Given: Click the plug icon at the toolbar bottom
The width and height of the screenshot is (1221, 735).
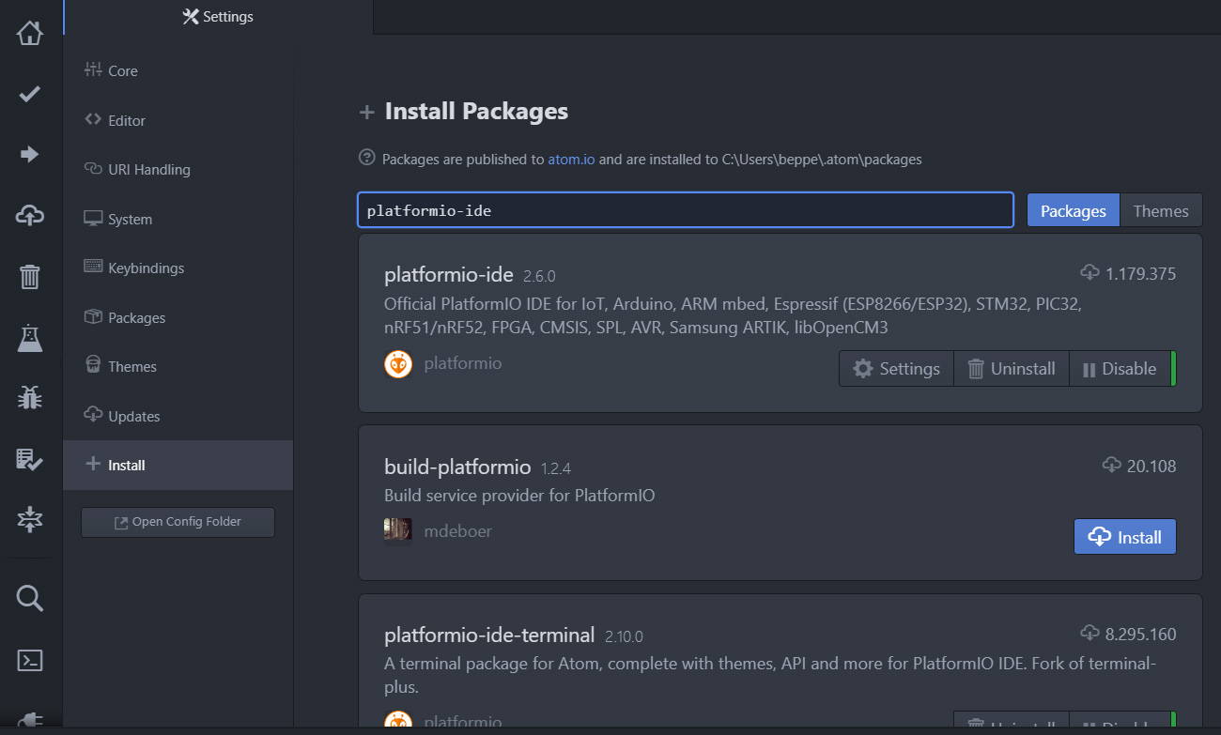Looking at the screenshot, I should click(30, 721).
